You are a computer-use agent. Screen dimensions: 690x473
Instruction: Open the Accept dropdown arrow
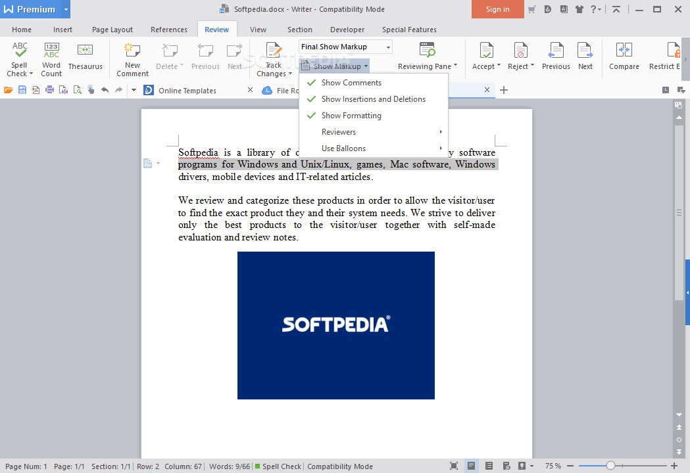pos(499,66)
